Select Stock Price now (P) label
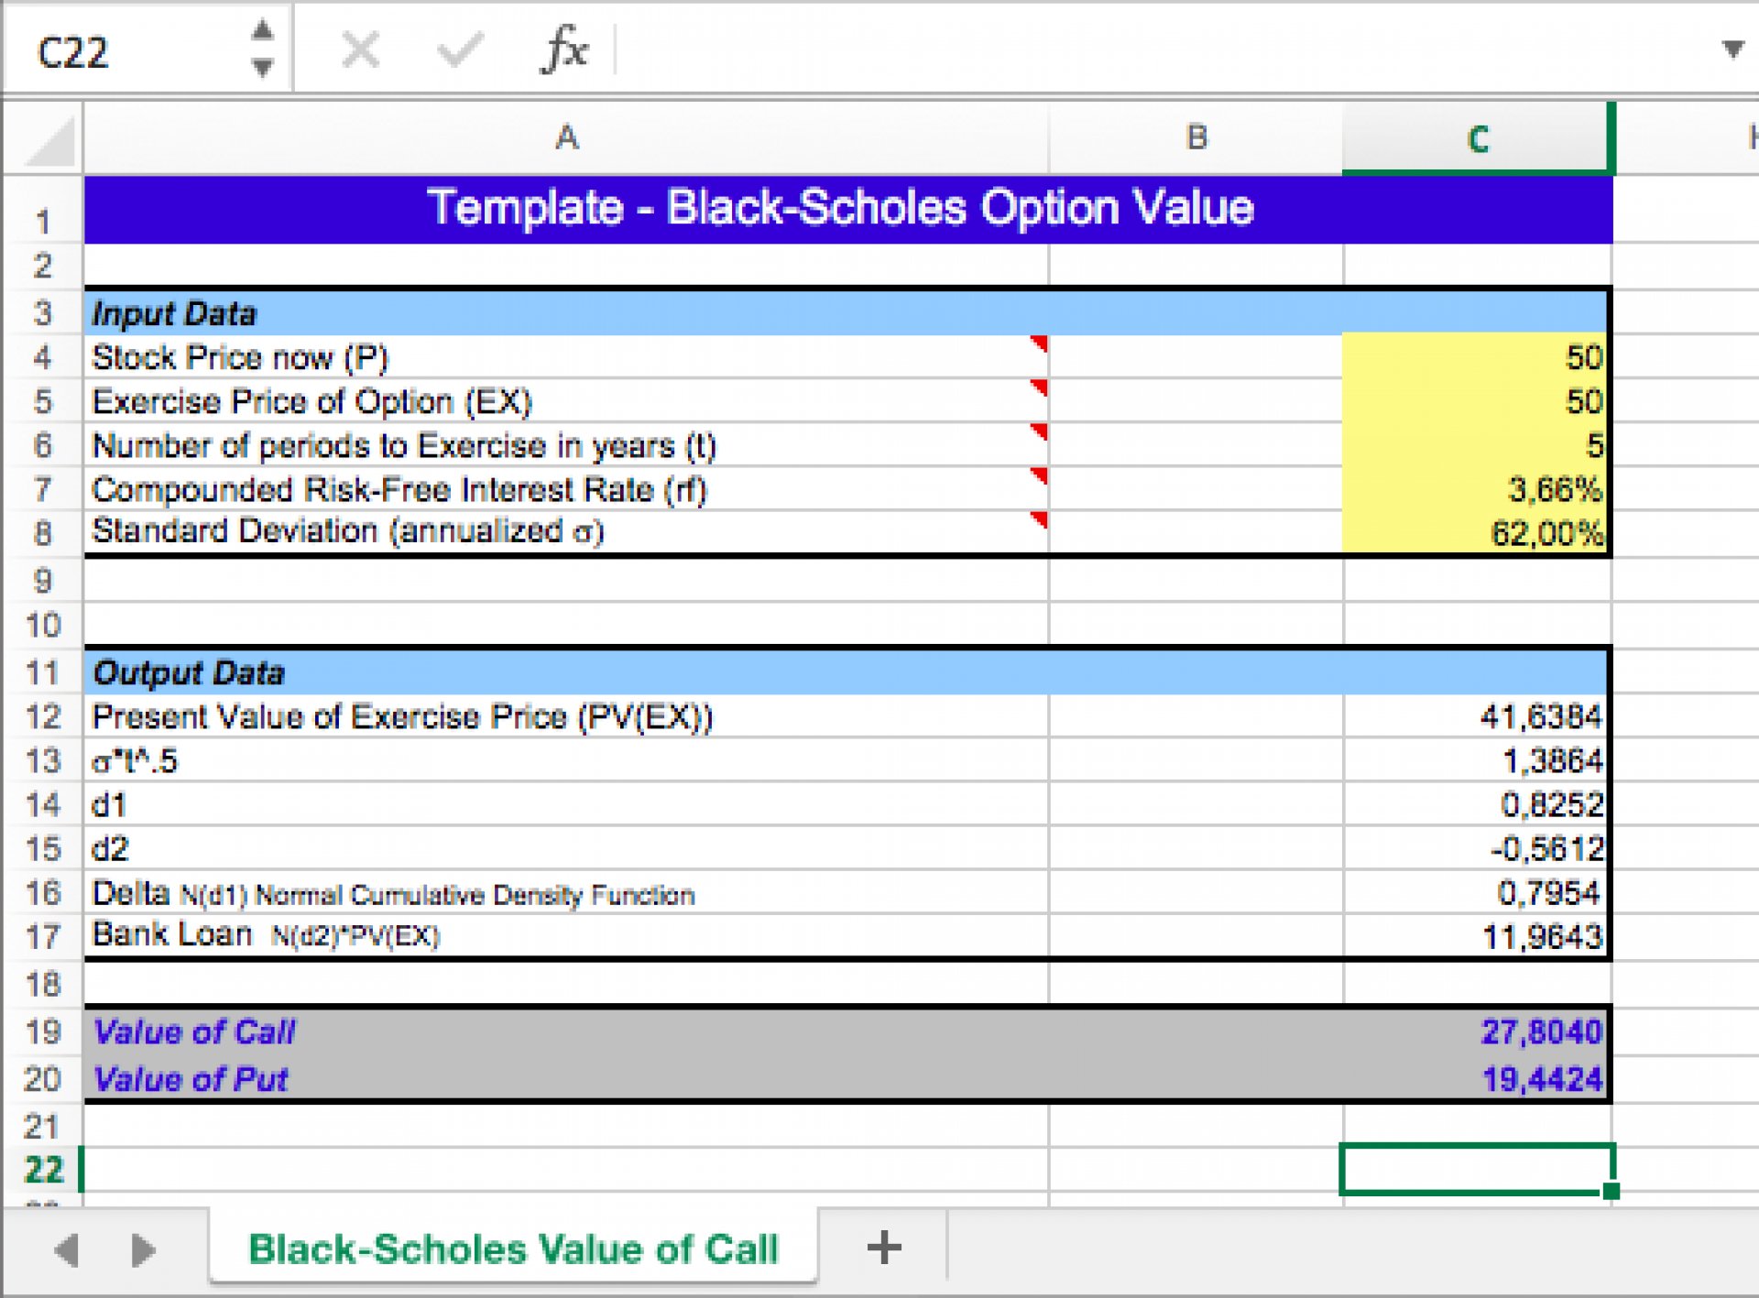 pos(240,356)
